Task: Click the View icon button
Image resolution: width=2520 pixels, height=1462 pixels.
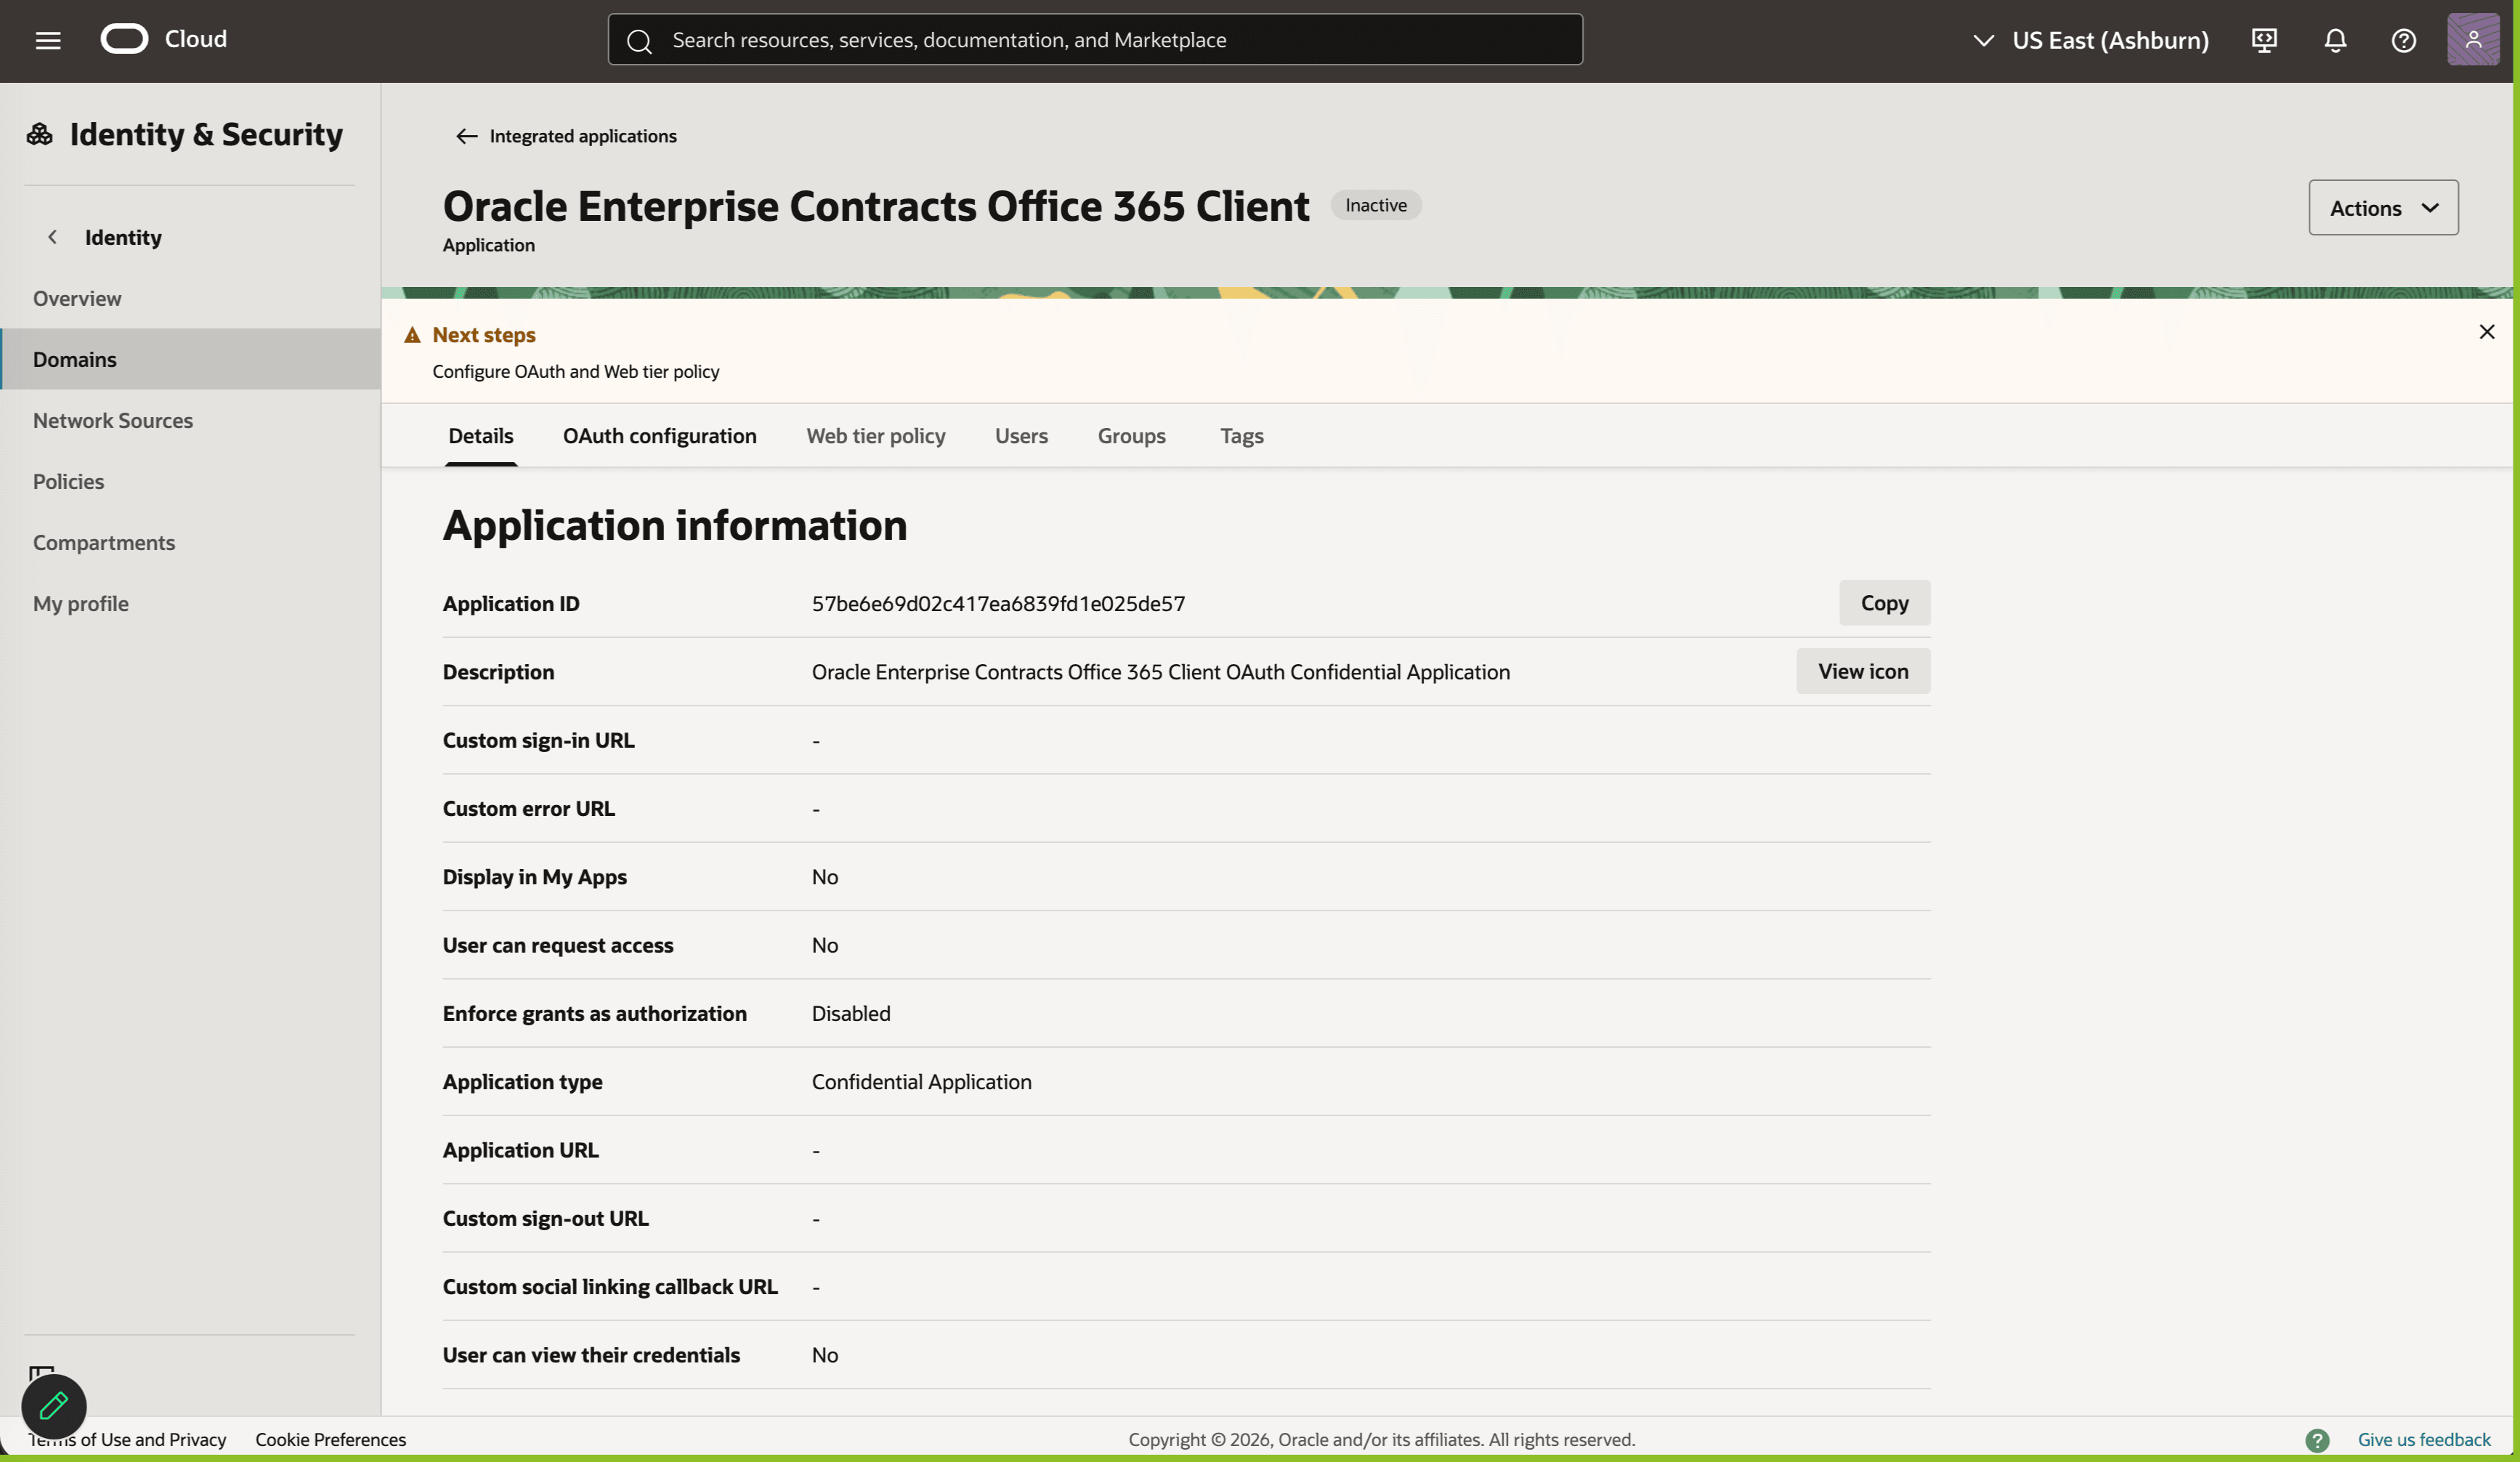Action: [x=1863, y=671]
